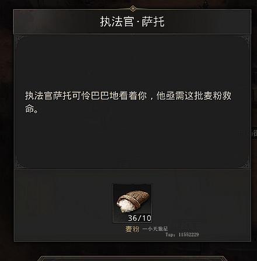Screen dimensions: 257x261
Task: Click the Tap: 11552229 watermark text
Action: point(182,235)
